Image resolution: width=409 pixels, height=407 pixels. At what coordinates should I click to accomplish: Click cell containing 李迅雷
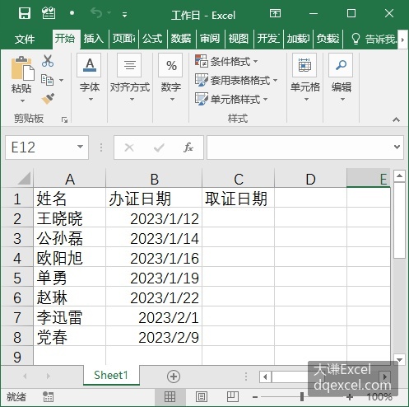tap(69, 317)
